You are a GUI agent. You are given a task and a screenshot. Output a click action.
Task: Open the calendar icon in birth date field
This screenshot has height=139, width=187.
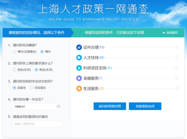pos(59,107)
